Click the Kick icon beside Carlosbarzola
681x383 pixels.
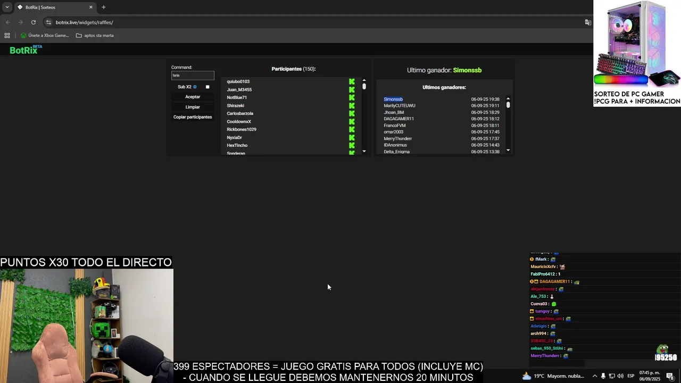(352, 113)
